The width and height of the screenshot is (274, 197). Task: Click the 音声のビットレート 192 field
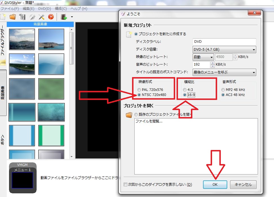[201, 64]
